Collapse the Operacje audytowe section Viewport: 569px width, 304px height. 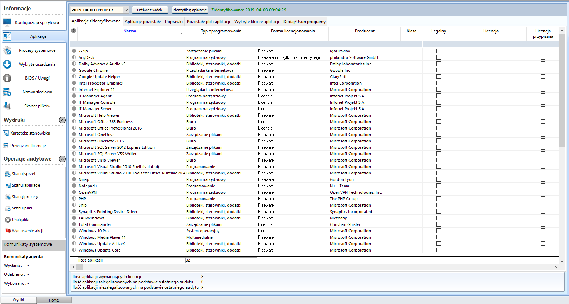(62, 159)
